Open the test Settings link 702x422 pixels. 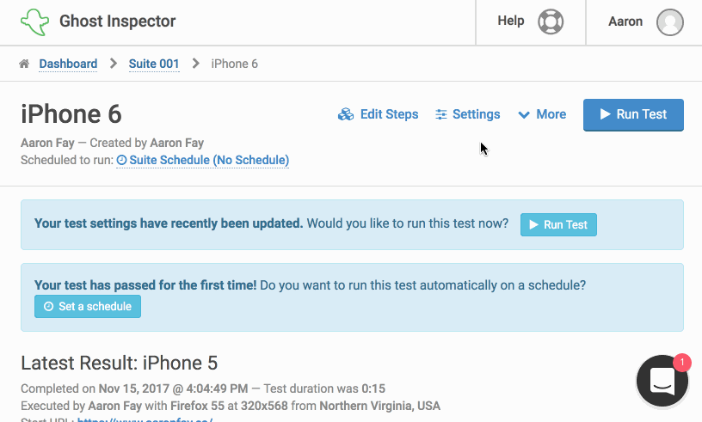[468, 114]
